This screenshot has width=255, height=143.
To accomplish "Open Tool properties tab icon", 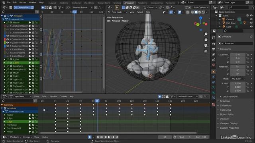I will (x=214, y=37).
